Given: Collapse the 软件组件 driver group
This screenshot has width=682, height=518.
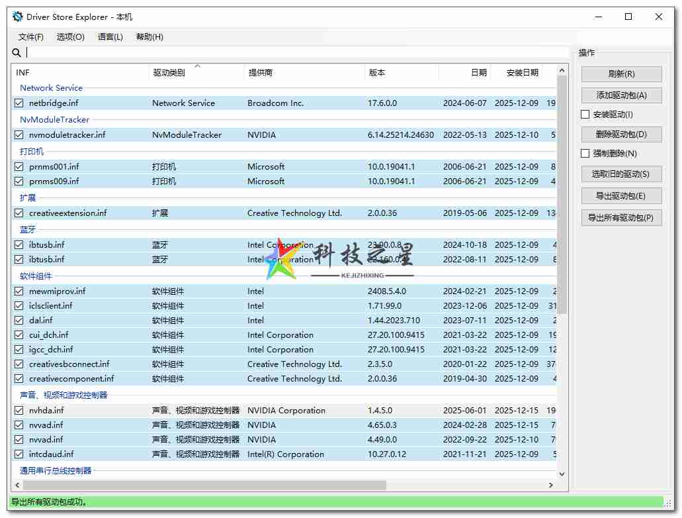Looking at the screenshot, I should coord(36,275).
